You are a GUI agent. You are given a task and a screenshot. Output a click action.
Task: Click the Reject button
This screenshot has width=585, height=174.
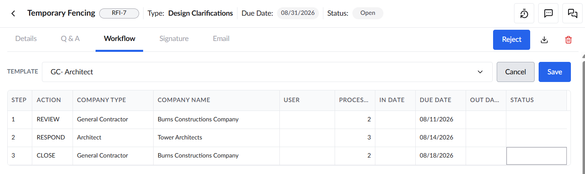point(512,40)
